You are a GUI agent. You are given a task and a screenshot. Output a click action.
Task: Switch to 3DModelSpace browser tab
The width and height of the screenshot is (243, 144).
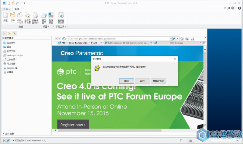(x=176, y=43)
